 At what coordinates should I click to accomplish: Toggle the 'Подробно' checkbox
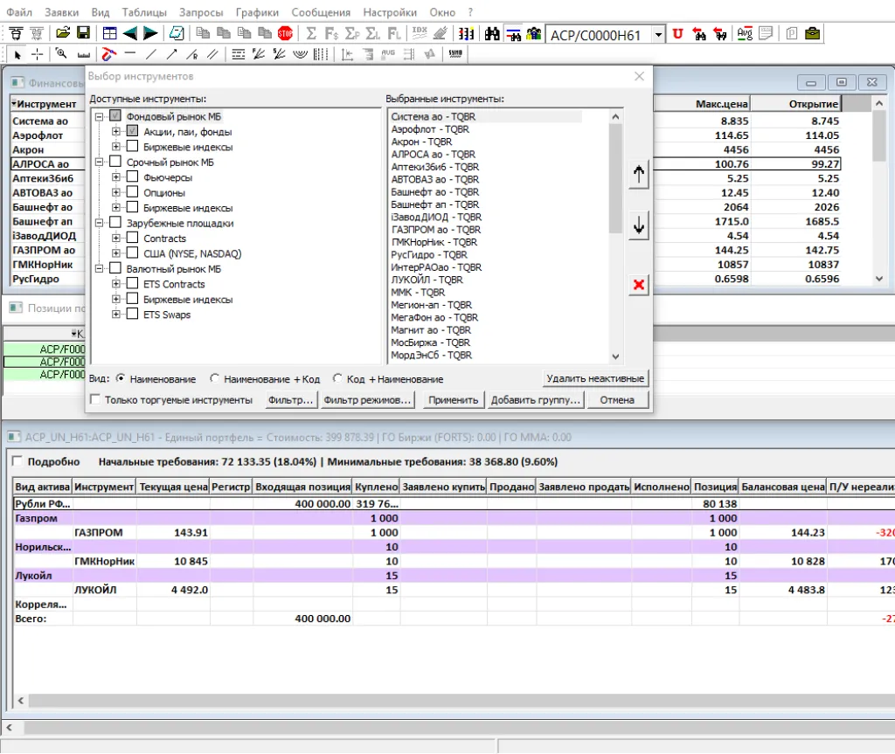click(17, 461)
